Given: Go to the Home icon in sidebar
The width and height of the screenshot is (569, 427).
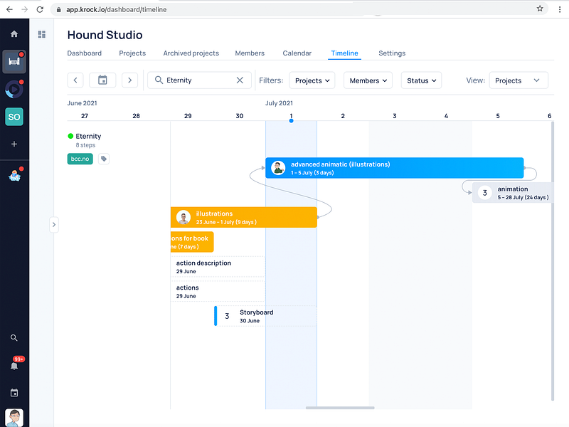Looking at the screenshot, I should 14,33.
